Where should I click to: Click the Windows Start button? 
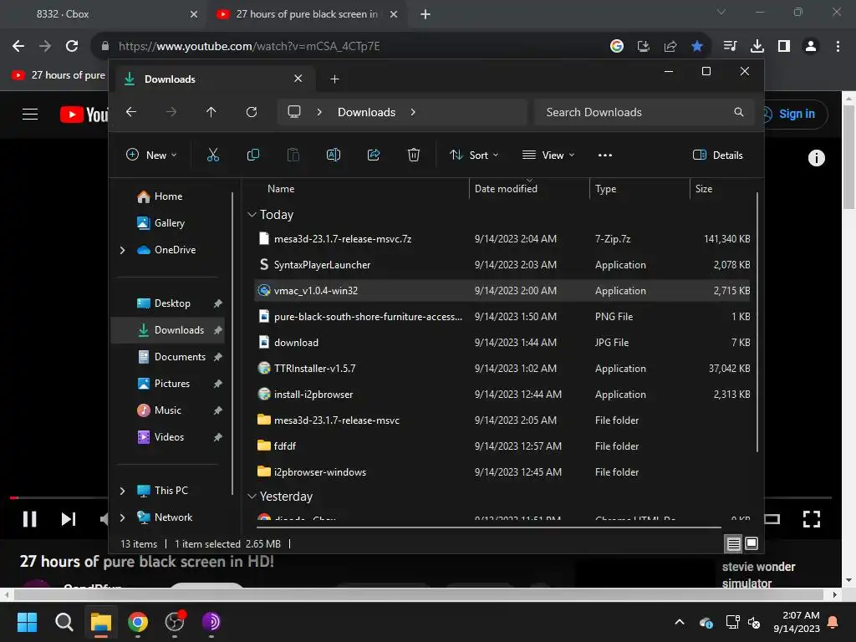click(x=28, y=622)
